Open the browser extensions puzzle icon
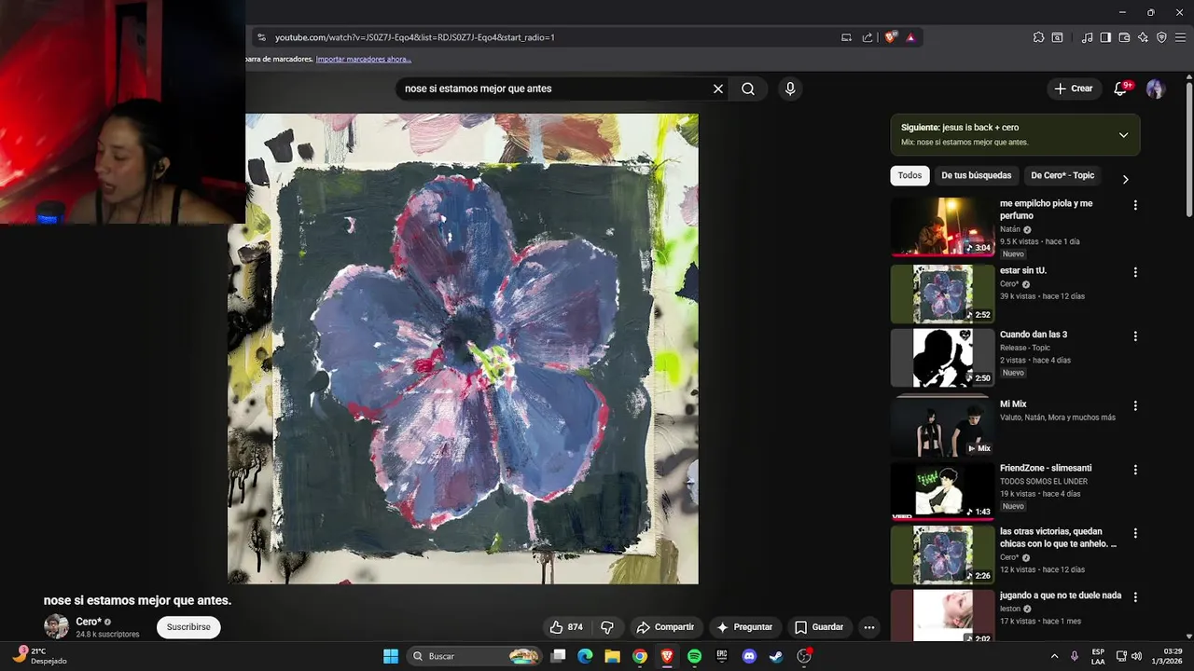Viewport: 1194px width, 671px height. (1038, 37)
